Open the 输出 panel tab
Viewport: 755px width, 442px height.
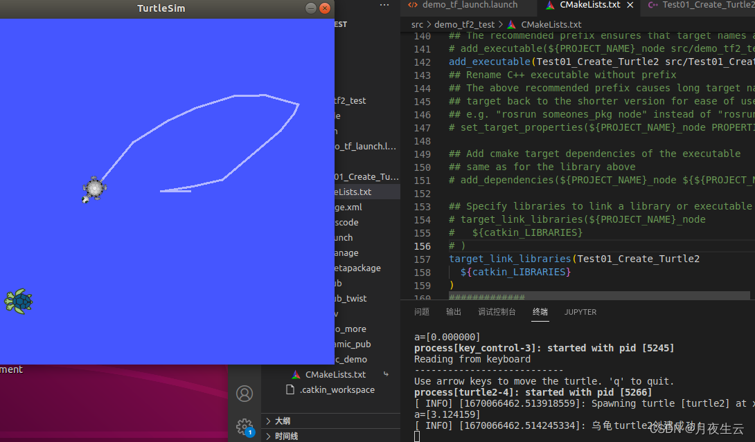click(x=454, y=312)
